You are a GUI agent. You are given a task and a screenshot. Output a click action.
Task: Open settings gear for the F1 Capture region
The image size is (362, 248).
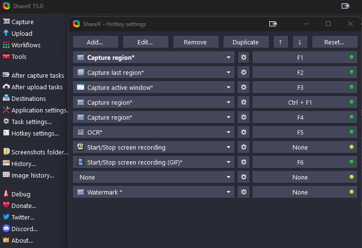pyautogui.click(x=244, y=57)
